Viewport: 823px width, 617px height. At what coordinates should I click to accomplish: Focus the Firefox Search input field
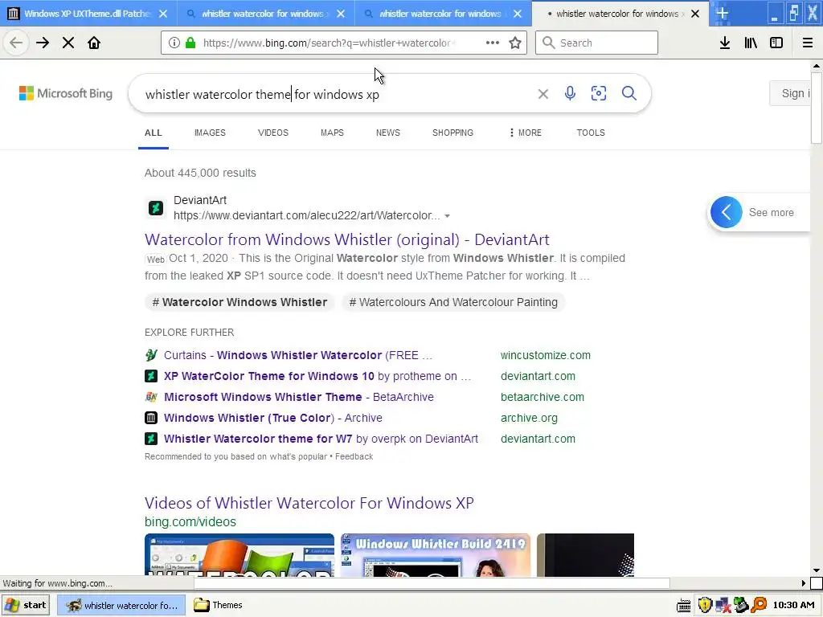(596, 43)
